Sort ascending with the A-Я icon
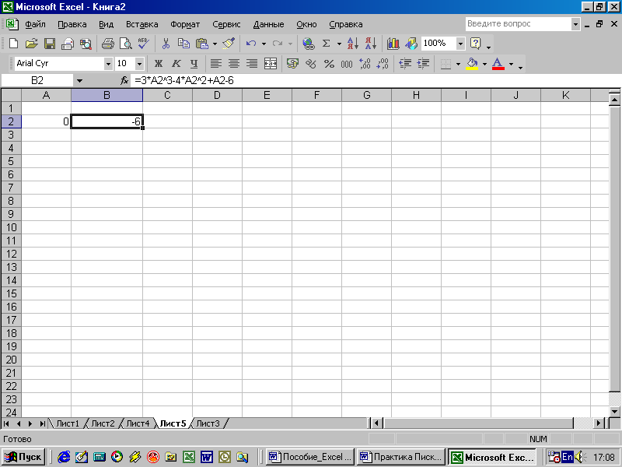The image size is (622, 467). [352, 44]
